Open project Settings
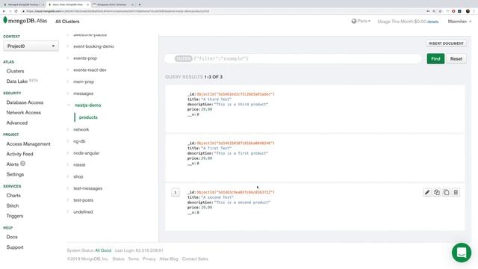 15,174
